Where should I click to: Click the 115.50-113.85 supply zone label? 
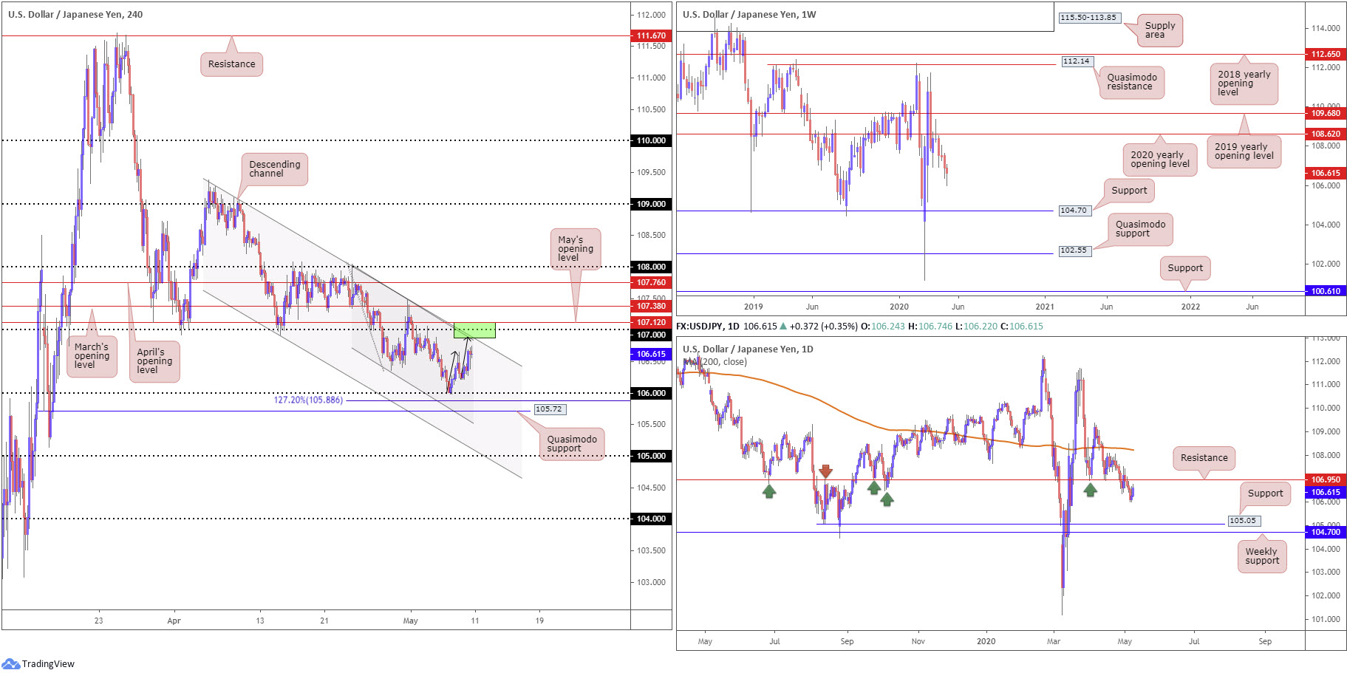point(1088,18)
